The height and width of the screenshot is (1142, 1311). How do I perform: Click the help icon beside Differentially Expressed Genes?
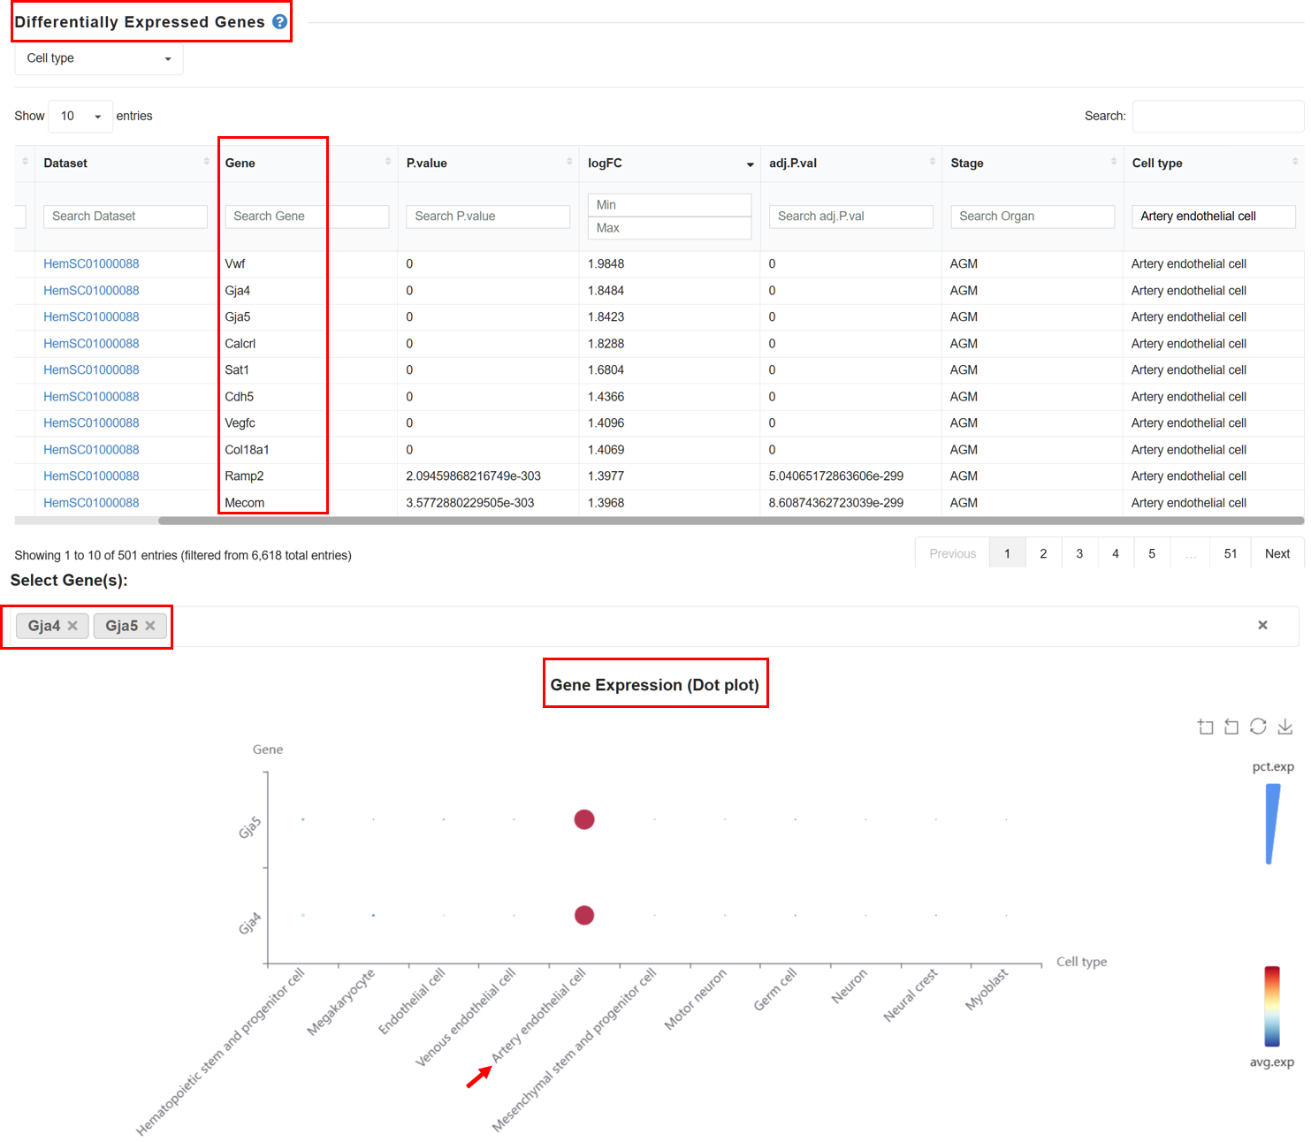coord(279,22)
